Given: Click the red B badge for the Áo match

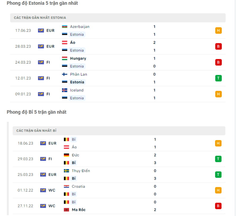Looking at the screenshot, I should tap(218, 46).
